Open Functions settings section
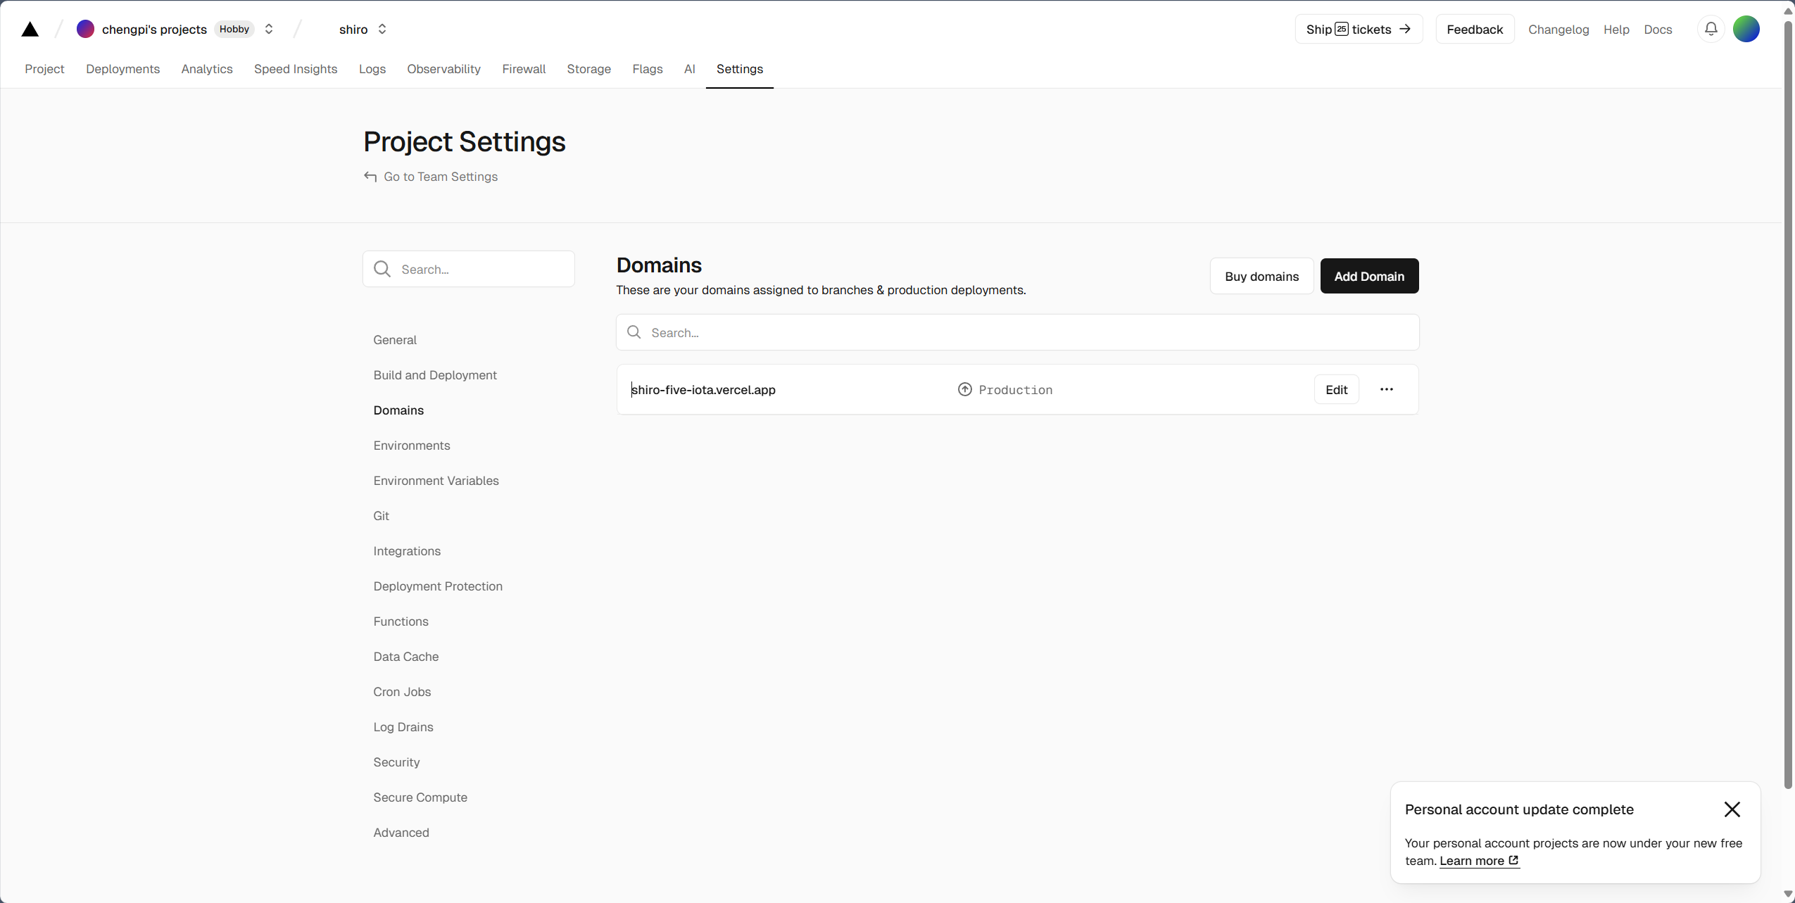Viewport: 1795px width, 903px height. click(401, 621)
